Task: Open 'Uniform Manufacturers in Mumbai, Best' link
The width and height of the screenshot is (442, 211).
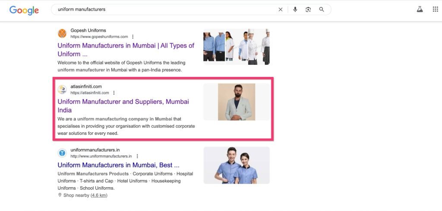Action: (x=118, y=165)
